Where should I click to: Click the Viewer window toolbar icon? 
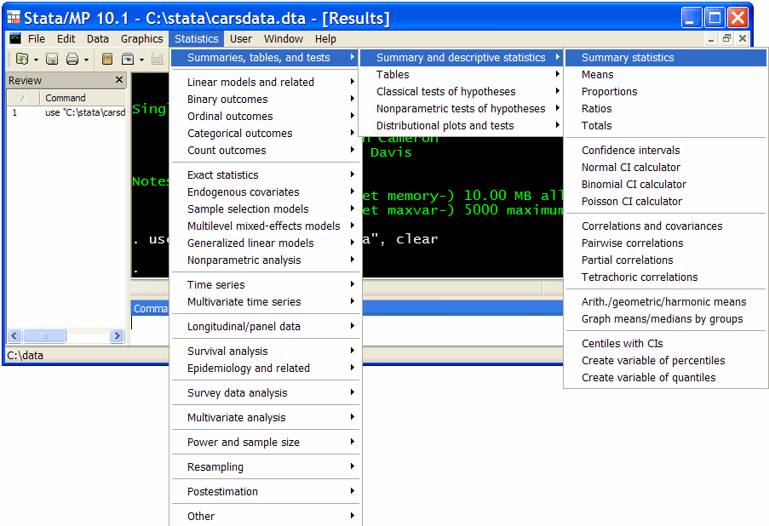(x=128, y=59)
